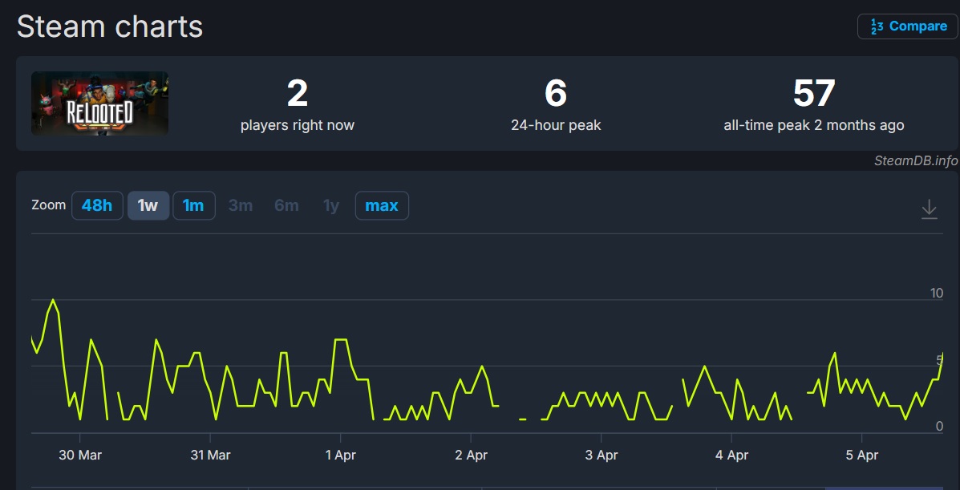
Task: Pick the 1y zoom range
Action: coord(331,206)
